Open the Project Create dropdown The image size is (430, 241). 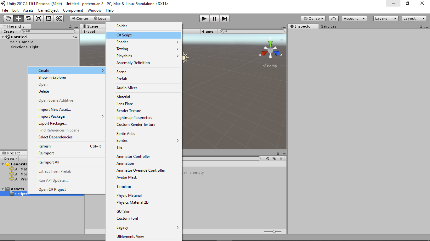coord(10,158)
